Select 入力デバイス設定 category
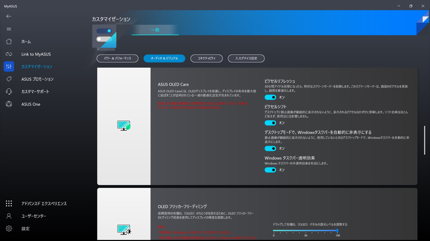This screenshot has width=430, height=241. (x=246, y=59)
